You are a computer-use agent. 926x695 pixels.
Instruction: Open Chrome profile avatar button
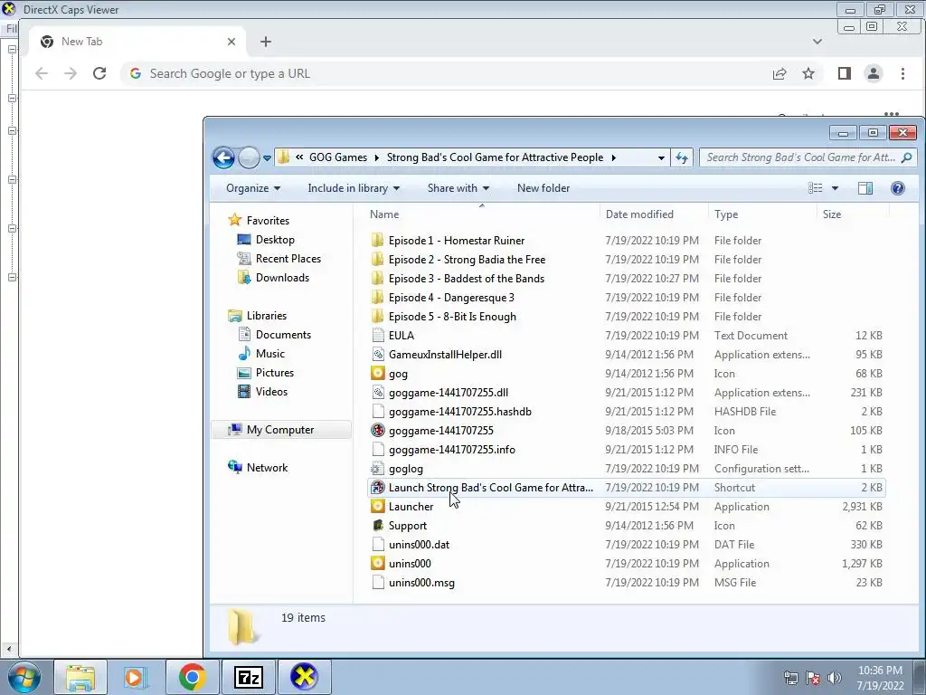[874, 73]
